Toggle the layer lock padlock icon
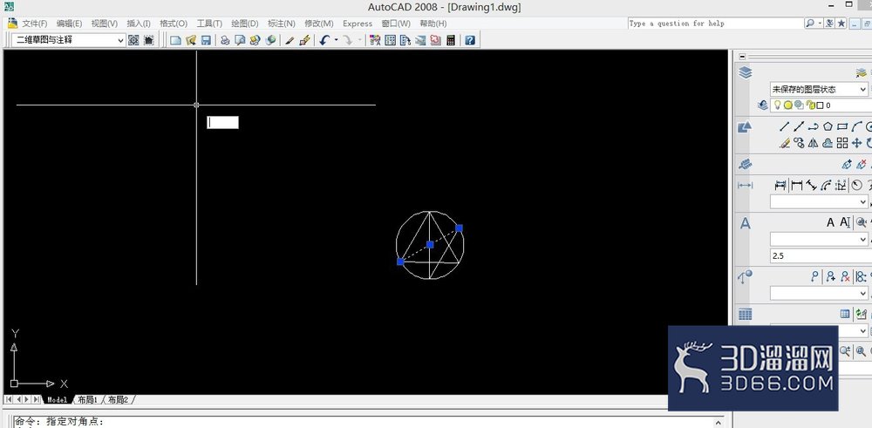This screenshot has width=872, height=428. [x=811, y=105]
